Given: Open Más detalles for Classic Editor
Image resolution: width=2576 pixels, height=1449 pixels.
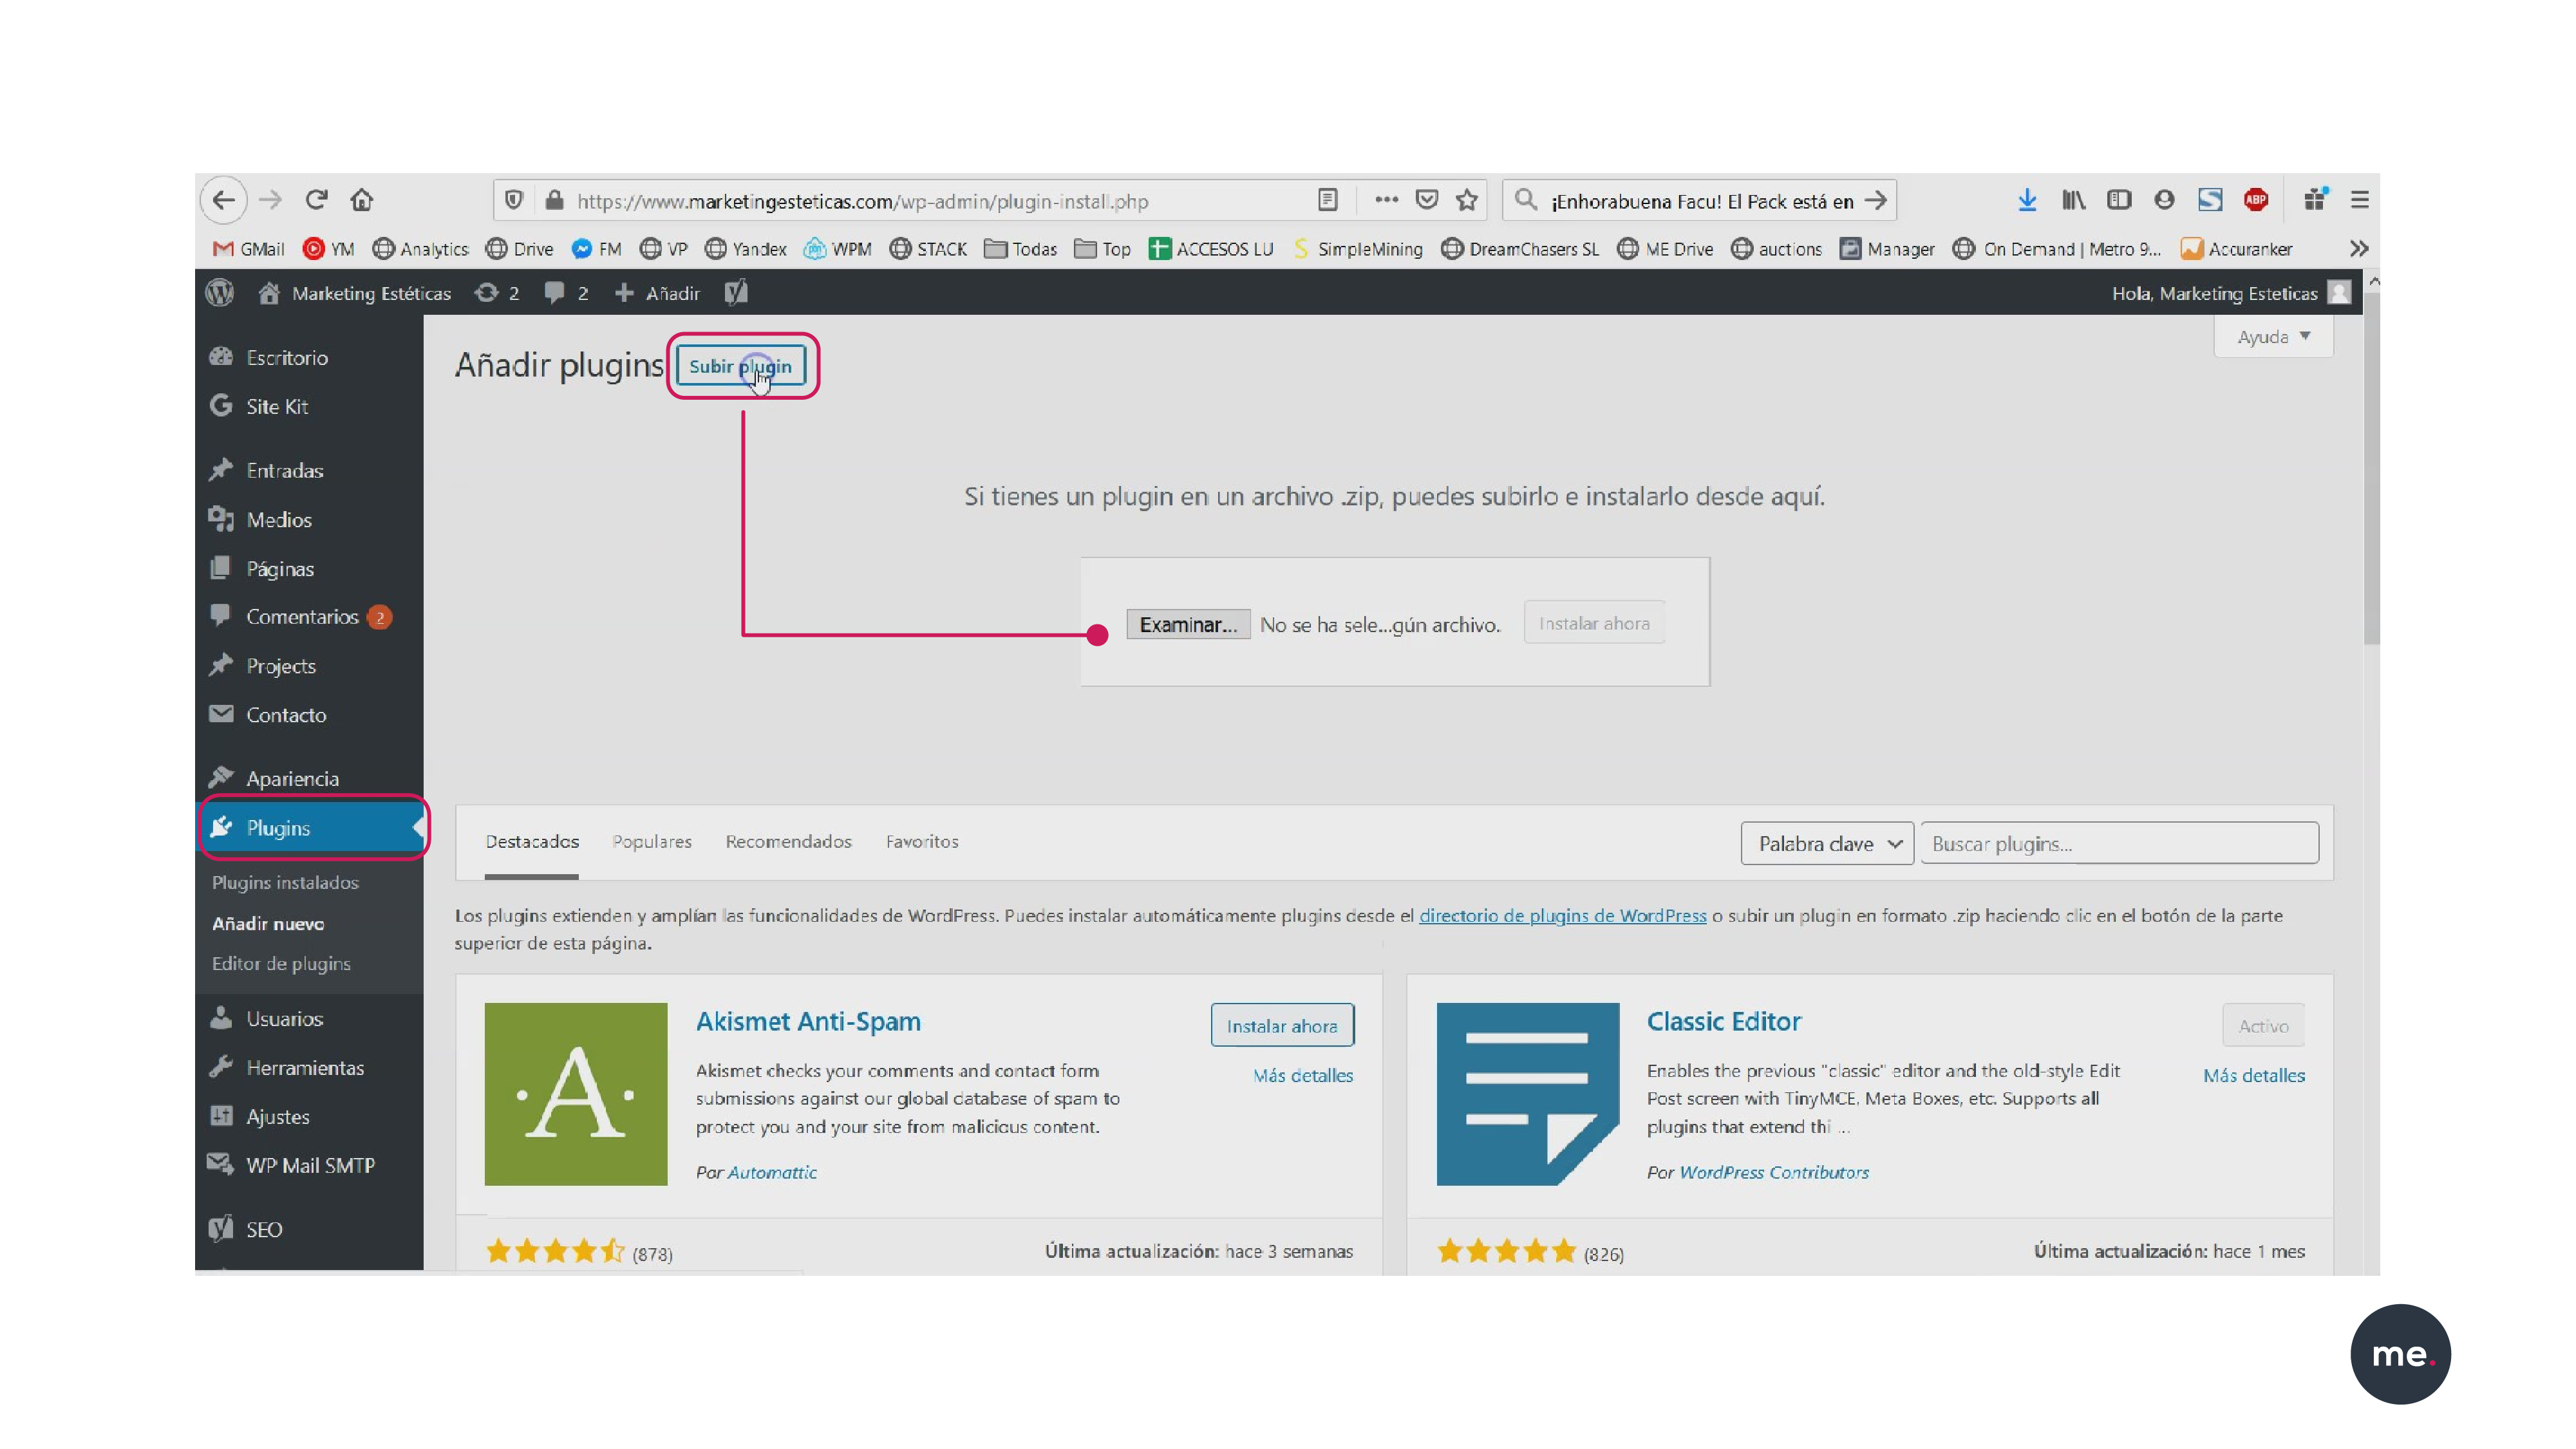Looking at the screenshot, I should (x=2254, y=1076).
